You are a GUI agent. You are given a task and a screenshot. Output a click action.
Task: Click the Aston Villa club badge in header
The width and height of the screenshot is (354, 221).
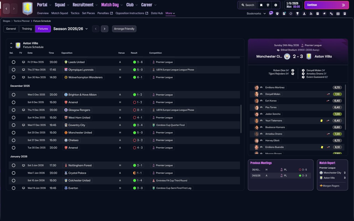(x=27, y=9)
